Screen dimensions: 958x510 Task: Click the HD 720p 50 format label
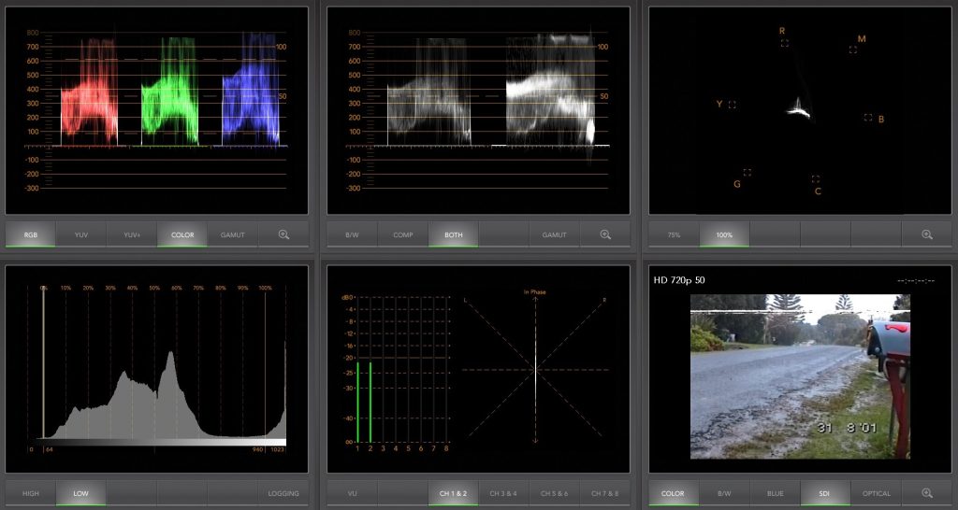pos(679,280)
